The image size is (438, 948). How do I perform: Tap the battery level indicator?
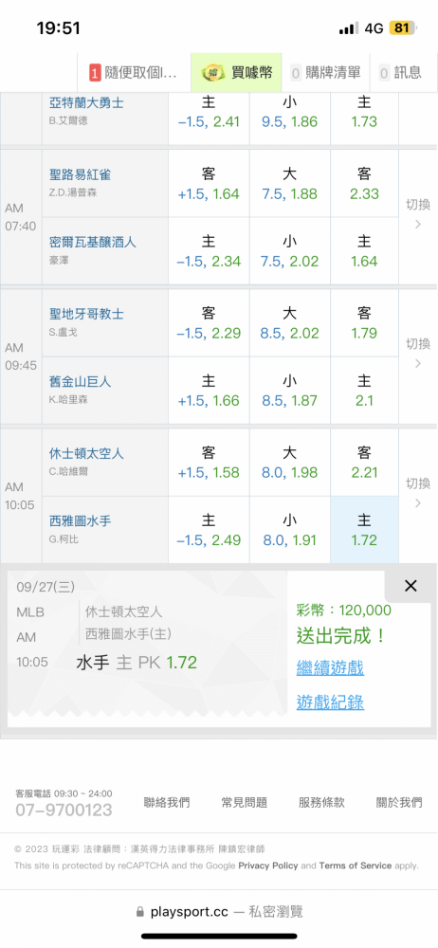click(400, 27)
